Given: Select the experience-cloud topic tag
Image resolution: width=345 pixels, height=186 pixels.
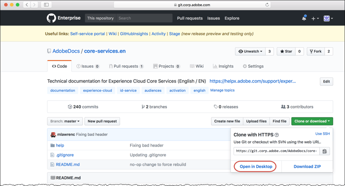Looking at the screenshot, I should (98, 90).
